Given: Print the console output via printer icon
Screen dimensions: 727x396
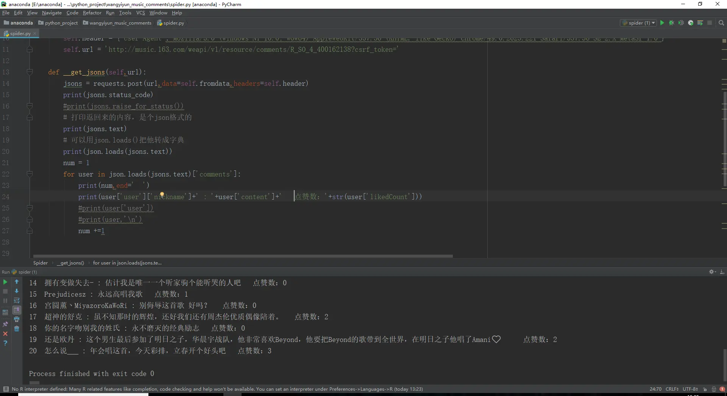Looking at the screenshot, I should point(17,319).
